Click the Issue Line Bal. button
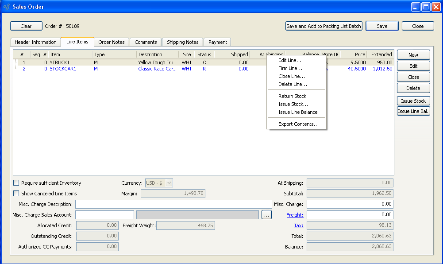Image resolution: width=443 pixels, height=264 pixels. pos(413,111)
